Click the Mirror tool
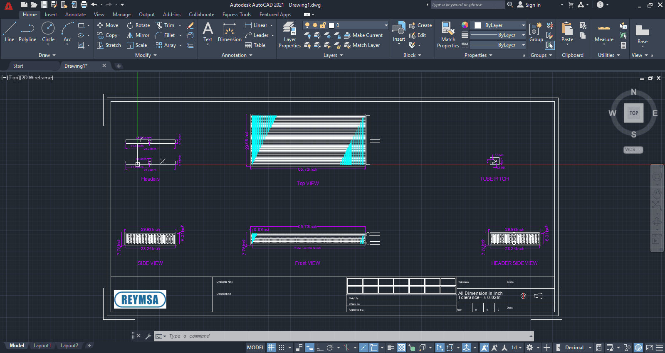Screen dimensions: 665x353 (138, 35)
